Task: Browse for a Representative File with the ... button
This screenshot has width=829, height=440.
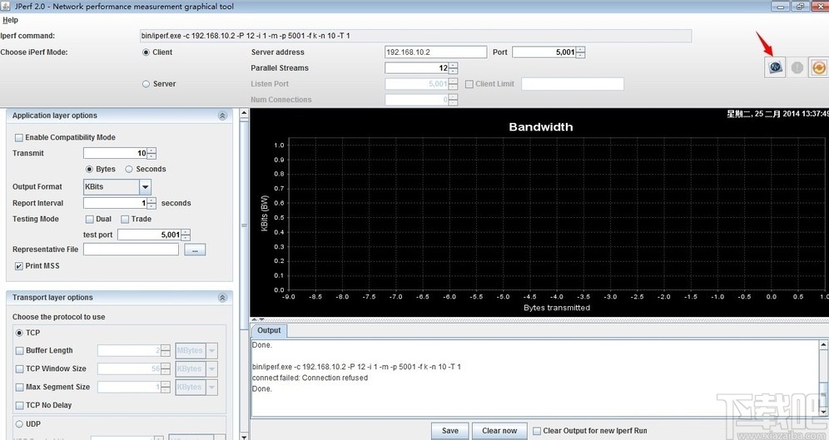Action: click(195, 250)
